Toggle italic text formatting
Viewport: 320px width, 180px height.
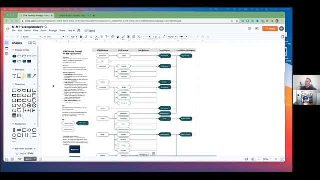coord(86,37)
